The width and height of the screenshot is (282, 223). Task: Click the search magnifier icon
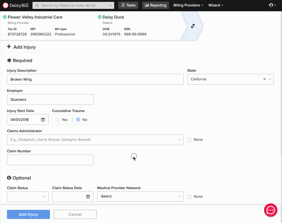pyautogui.click(x=37, y=6)
